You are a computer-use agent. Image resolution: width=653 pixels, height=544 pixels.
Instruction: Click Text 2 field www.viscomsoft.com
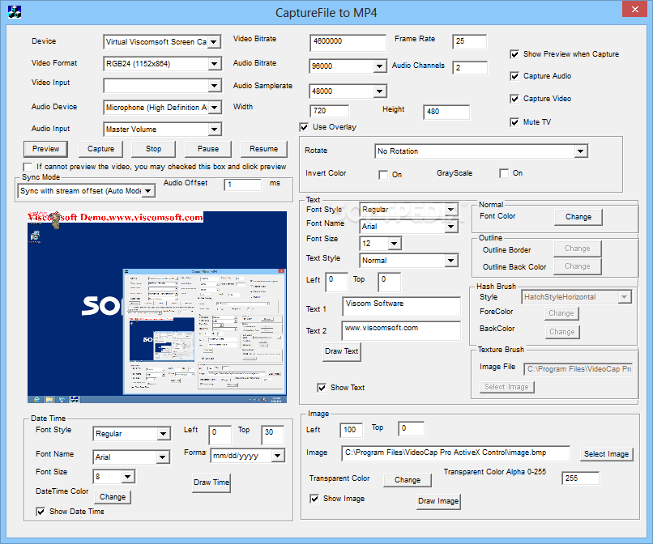point(401,330)
